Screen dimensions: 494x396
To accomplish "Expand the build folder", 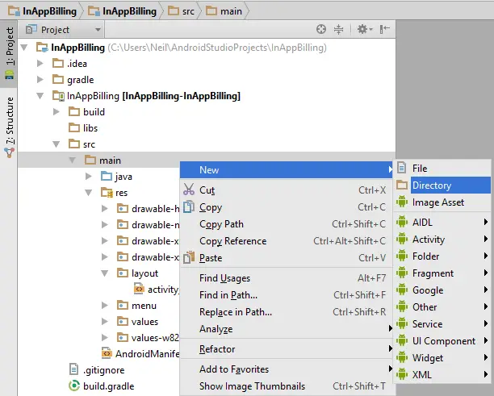I will (56, 112).
